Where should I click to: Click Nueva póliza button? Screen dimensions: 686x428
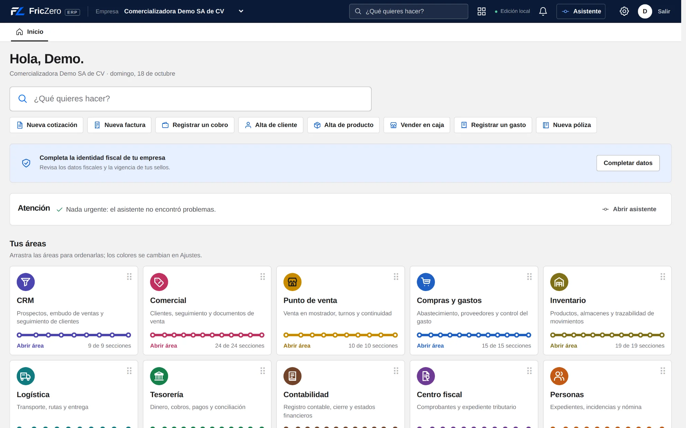coord(566,125)
